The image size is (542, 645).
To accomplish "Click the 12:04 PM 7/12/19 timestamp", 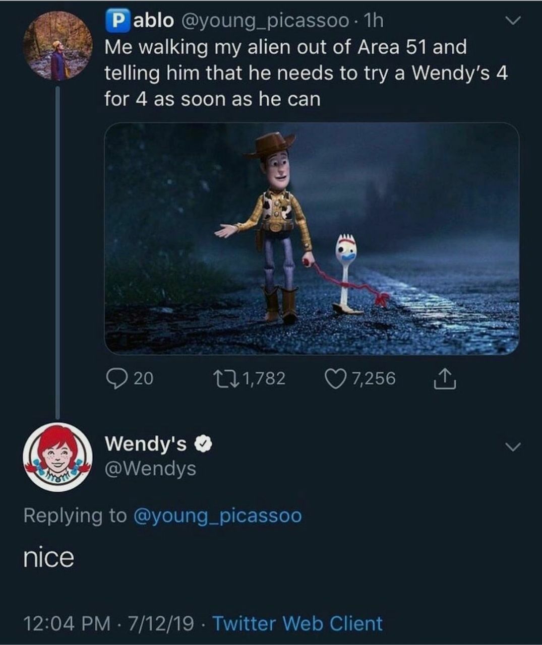I will point(108,624).
